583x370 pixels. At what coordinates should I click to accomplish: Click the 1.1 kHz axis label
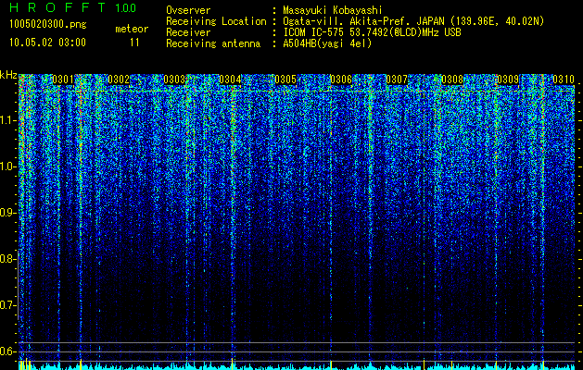(7, 121)
